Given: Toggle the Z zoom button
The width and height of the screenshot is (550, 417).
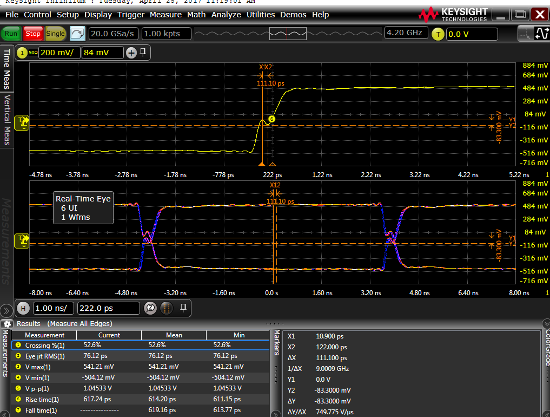Looking at the screenshot, I should tap(151, 308).
